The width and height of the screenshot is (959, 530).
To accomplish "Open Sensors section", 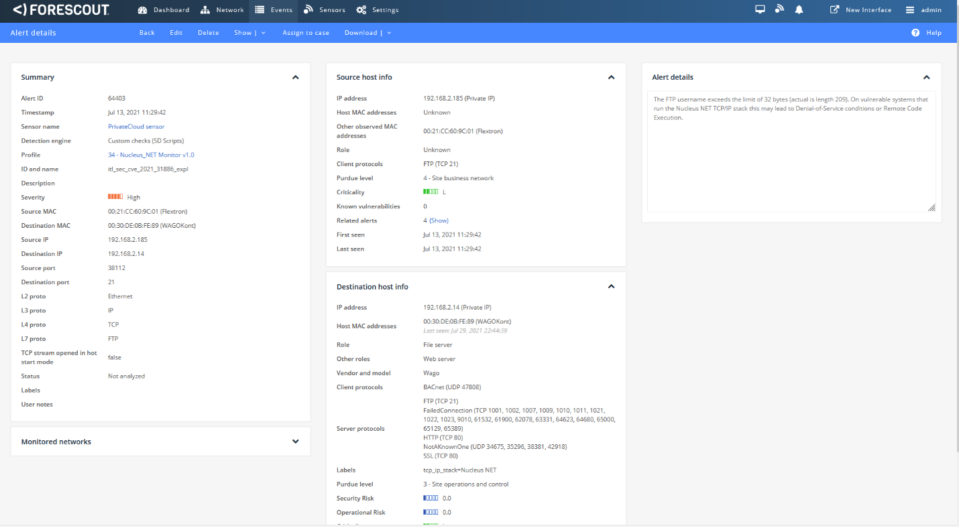I will (x=325, y=10).
